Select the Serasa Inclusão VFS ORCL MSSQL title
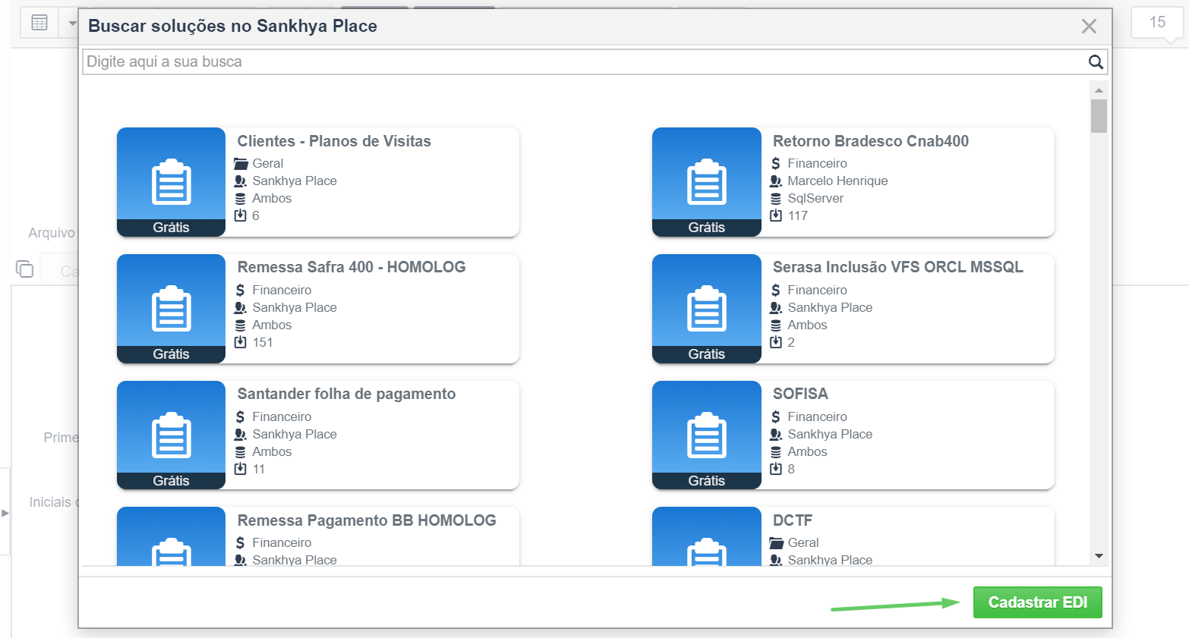The width and height of the screenshot is (1189, 638). click(x=898, y=267)
